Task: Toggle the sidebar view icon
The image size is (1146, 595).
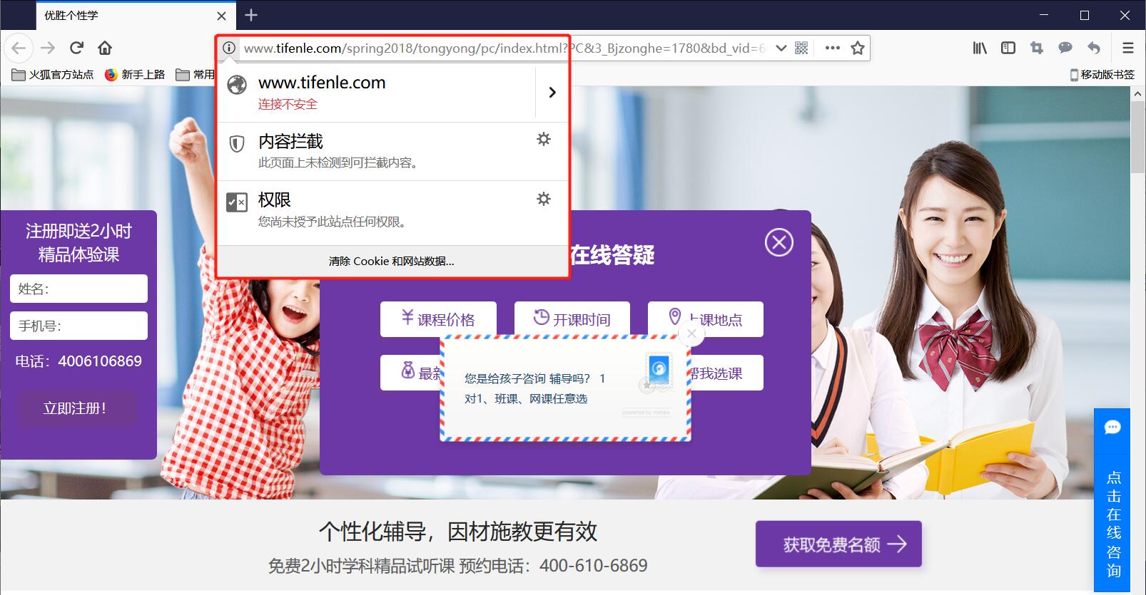Action: point(1008,48)
